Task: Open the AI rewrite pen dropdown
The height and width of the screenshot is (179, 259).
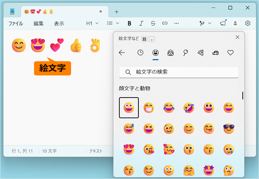Action: [x=205, y=23]
